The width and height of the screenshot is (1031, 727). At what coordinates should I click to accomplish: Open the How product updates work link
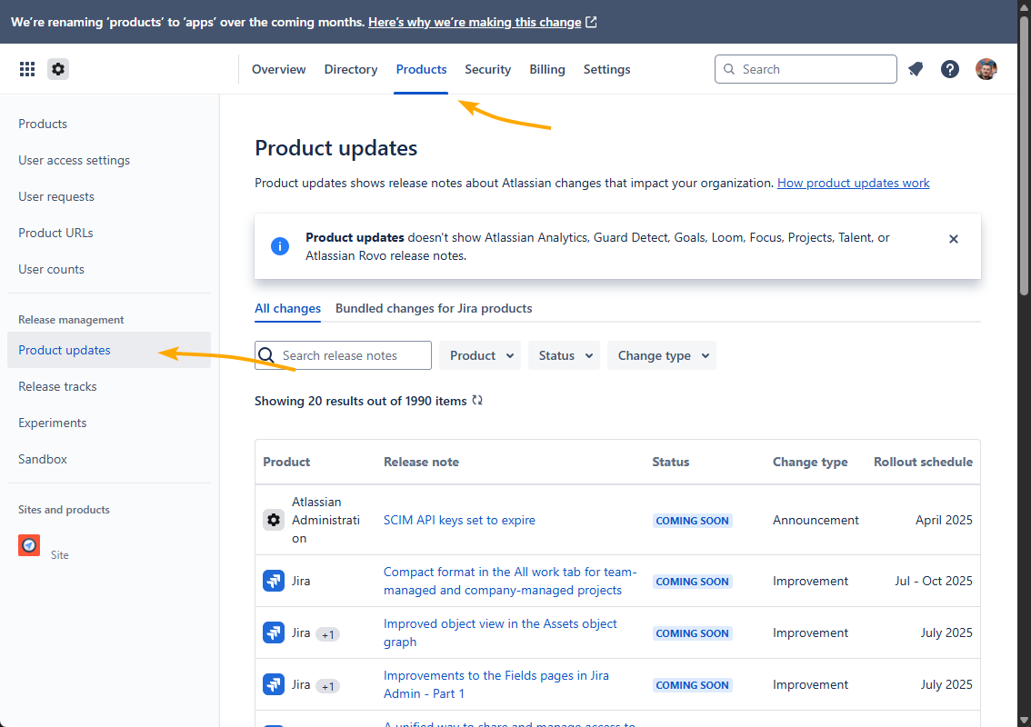(x=852, y=183)
